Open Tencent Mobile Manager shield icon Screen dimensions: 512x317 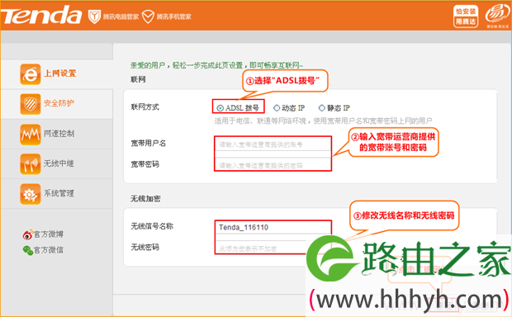point(148,17)
